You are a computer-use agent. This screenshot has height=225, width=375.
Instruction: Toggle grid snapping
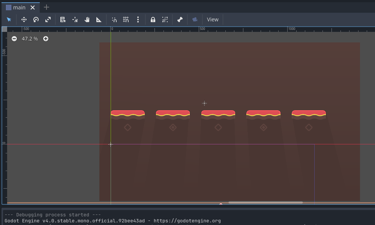click(126, 19)
